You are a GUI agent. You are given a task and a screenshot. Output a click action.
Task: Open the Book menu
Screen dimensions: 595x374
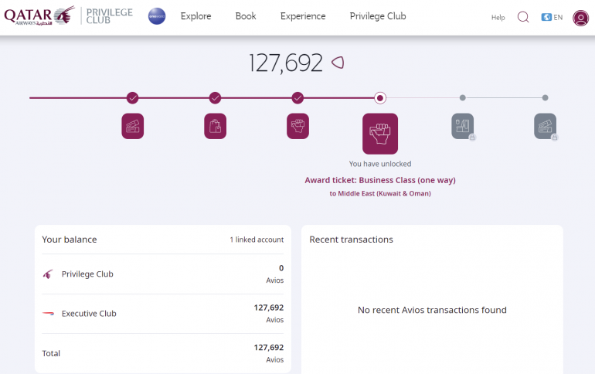[246, 16]
